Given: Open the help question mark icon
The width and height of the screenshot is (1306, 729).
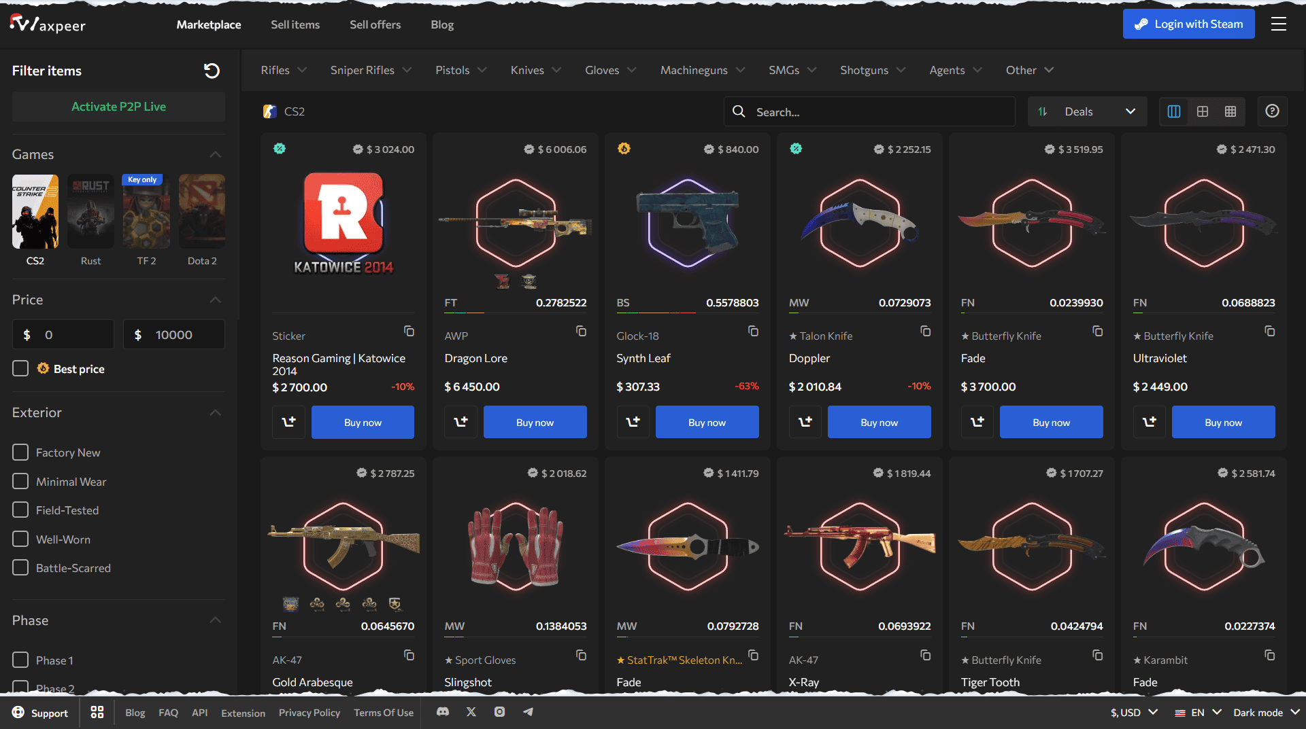Looking at the screenshot, I should click(1272, 111).
